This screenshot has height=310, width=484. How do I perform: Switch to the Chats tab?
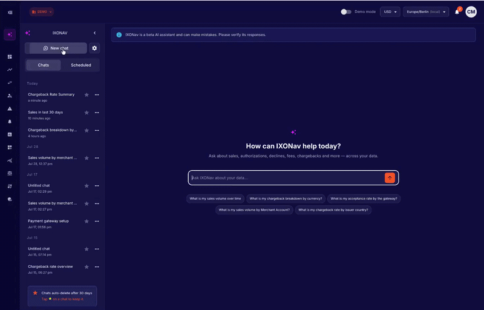point(44,65)
